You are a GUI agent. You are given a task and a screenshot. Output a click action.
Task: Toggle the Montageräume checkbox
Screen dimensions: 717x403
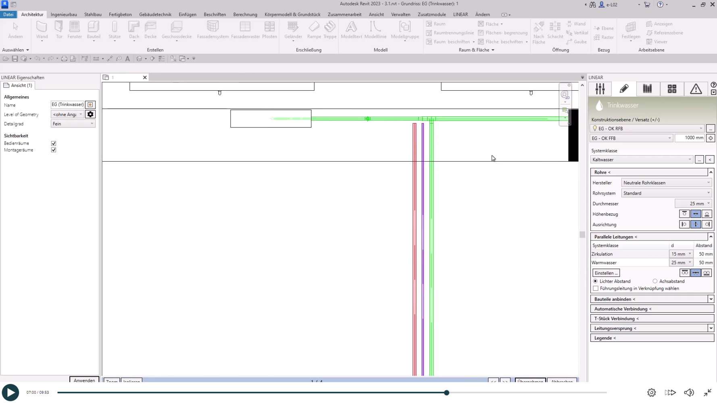tap(54, 150)
